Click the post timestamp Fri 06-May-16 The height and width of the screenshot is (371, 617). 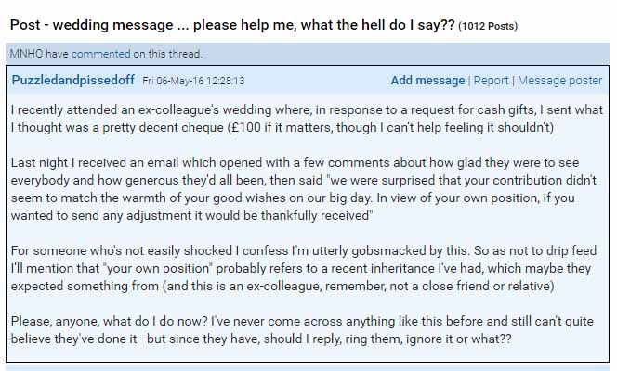193,81
